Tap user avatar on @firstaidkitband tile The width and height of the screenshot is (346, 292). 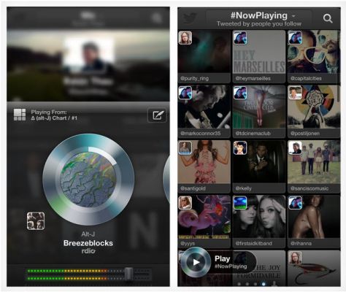(240, 203)
